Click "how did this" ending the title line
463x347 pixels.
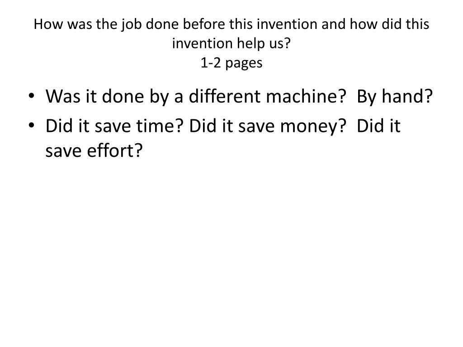point(389,24)
